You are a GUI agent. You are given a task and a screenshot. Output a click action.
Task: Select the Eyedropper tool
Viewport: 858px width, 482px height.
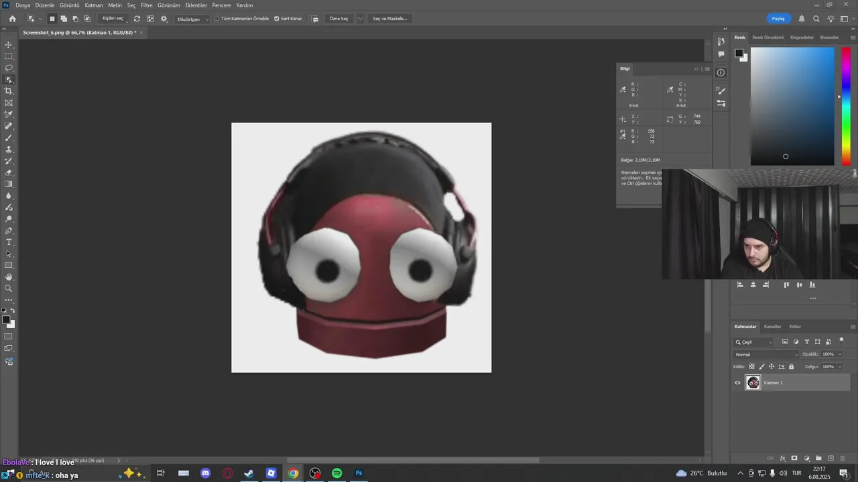pos(9,114)
